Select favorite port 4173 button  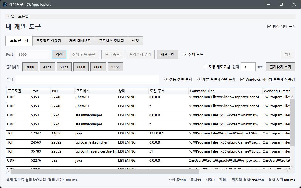coord(47,67)
